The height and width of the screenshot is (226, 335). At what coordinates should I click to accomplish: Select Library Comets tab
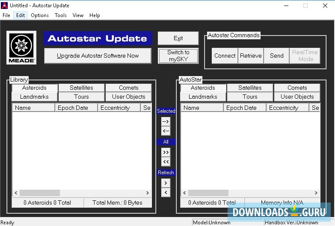(129, 88)
